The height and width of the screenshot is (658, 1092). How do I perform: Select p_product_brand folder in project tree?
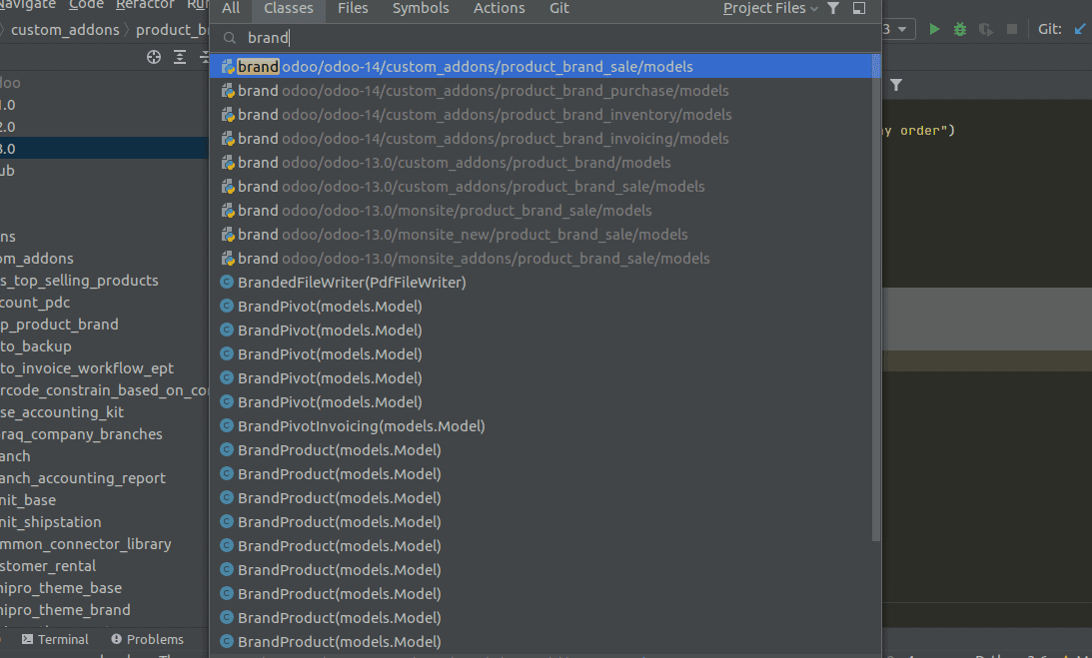59,325
